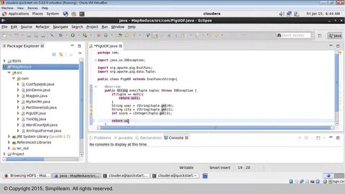Maximize the editor area
This screenshot has height=194, width=345.
(x=338, y=46)
